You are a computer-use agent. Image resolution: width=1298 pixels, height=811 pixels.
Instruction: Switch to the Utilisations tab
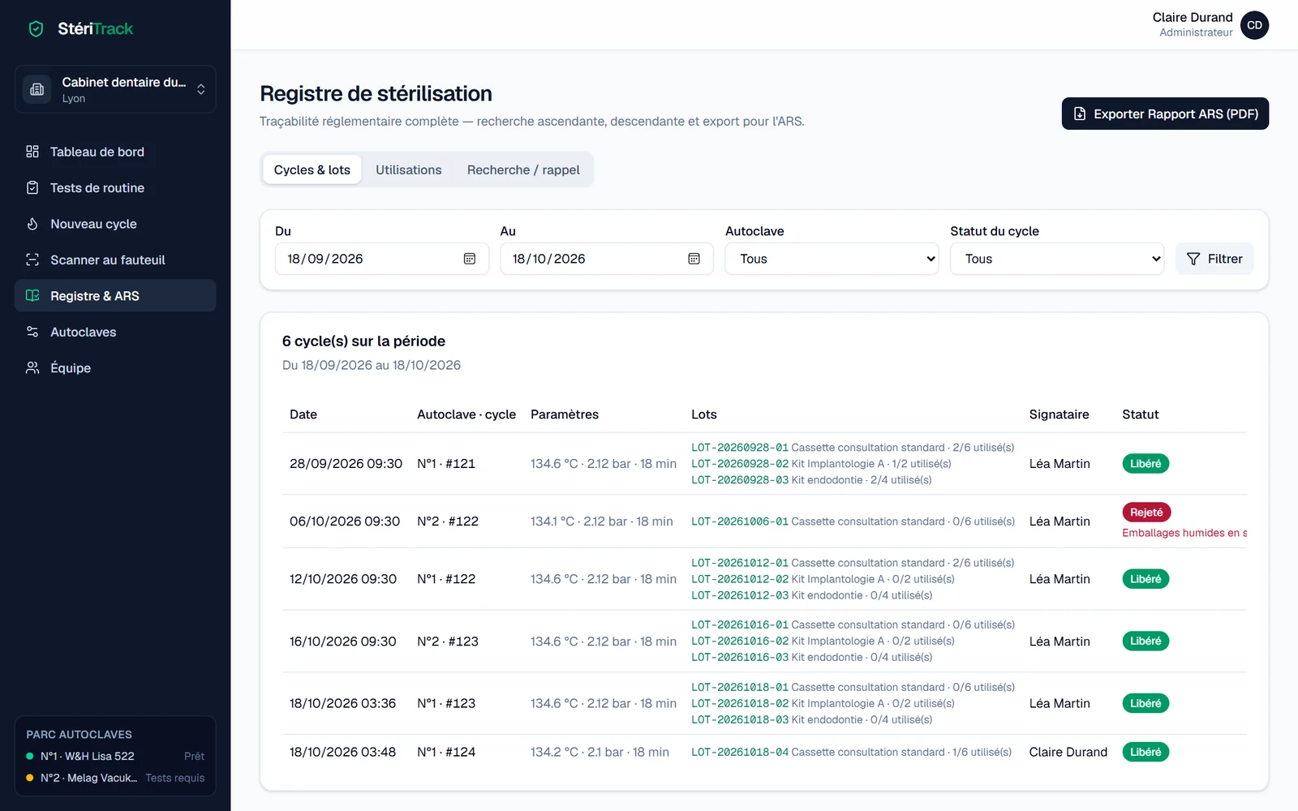pos(409,169)
